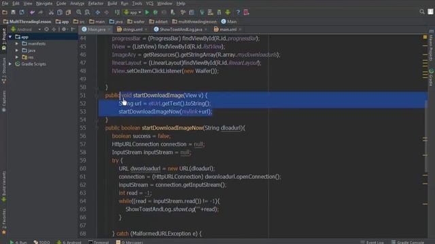This screenshot has height=244, width=435.
Task: Click the Navigate Back arrow icon
Action: point(98,12)
